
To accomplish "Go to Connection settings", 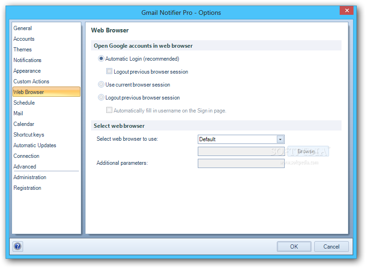I will (x=26, y=156).
